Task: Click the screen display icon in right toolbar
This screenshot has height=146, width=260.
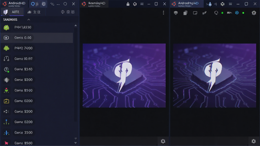Action: 195,13
